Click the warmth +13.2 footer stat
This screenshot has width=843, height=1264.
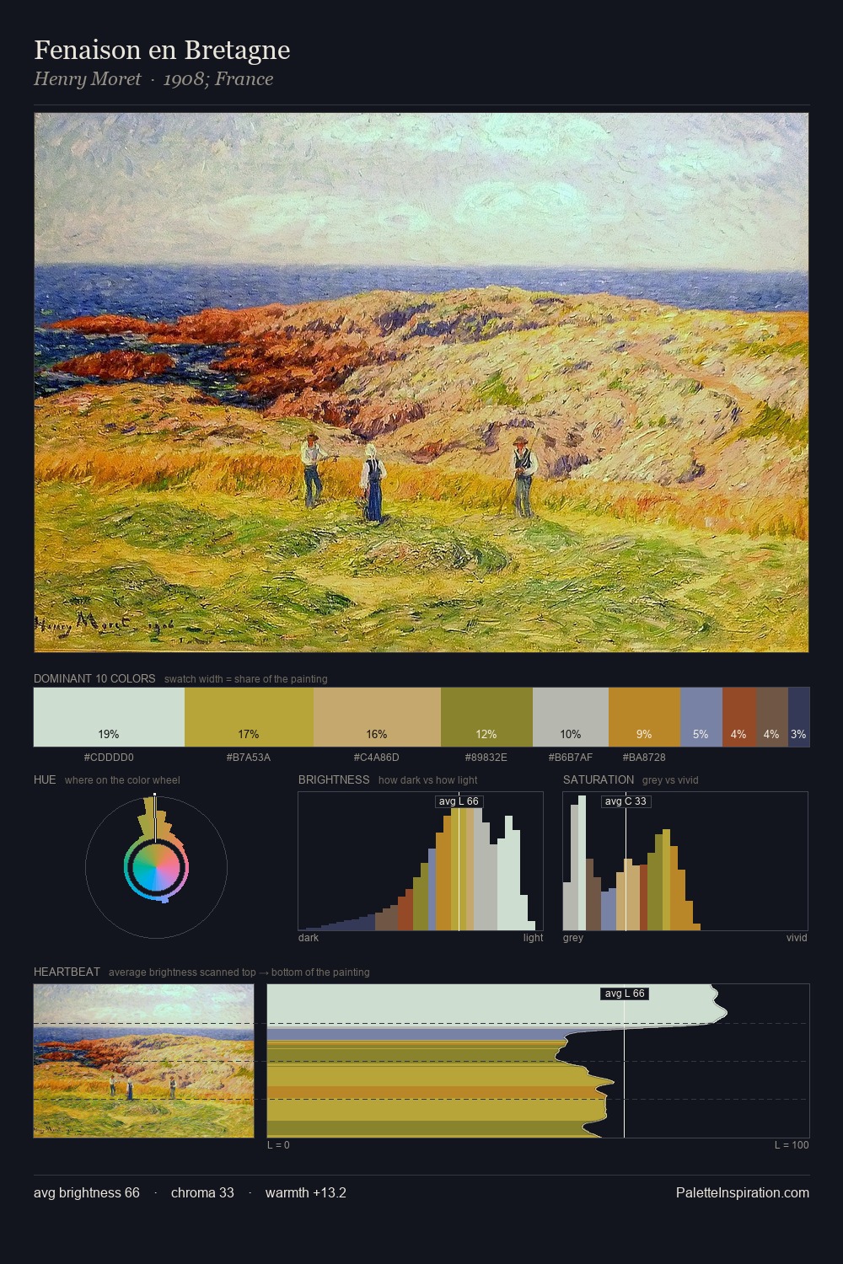tap(306, 1192)
